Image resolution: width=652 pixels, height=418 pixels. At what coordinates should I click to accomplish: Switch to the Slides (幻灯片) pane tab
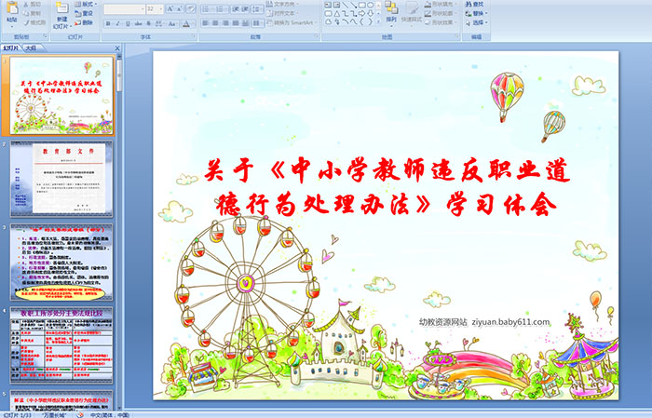(x=11, y=48)
